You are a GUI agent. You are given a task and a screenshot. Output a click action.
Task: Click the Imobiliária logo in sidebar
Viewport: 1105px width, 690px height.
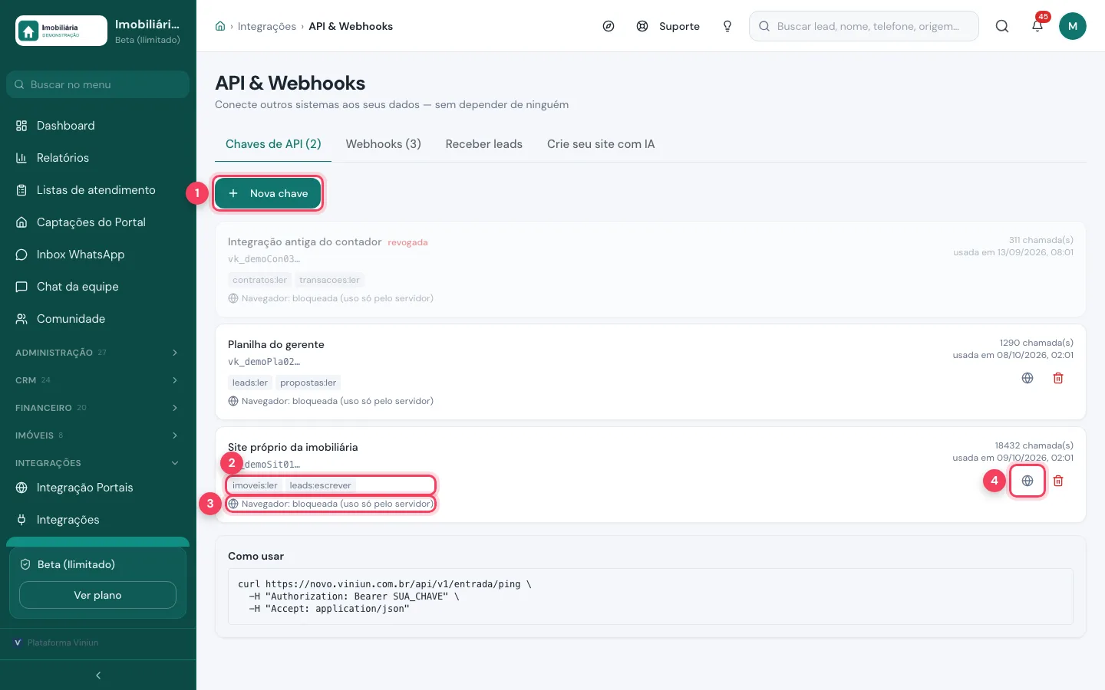(61, 31)
